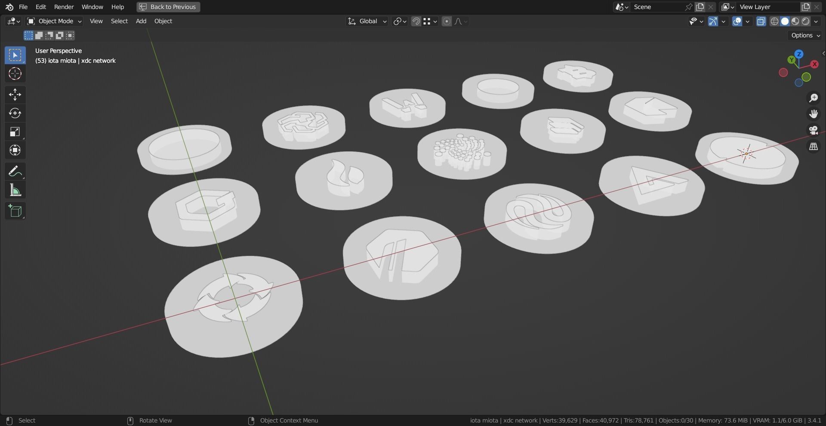The height and width of the screenshot is (426, 826).
Task: Open Global transform orientation dropdown
Action: (x=367, y=21)
